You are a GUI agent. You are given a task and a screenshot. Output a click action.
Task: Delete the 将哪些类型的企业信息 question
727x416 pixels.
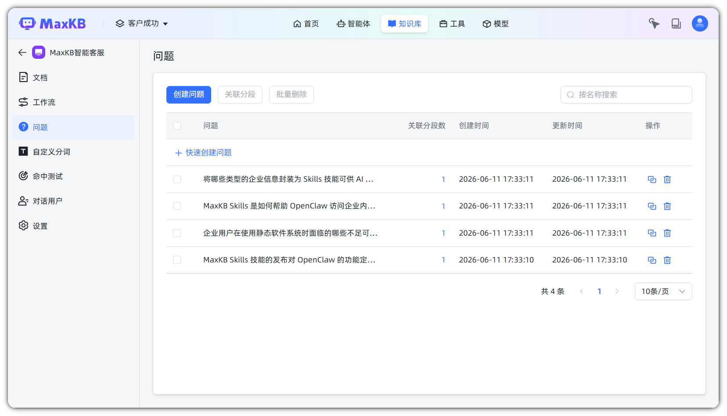(x=667, y=179)
